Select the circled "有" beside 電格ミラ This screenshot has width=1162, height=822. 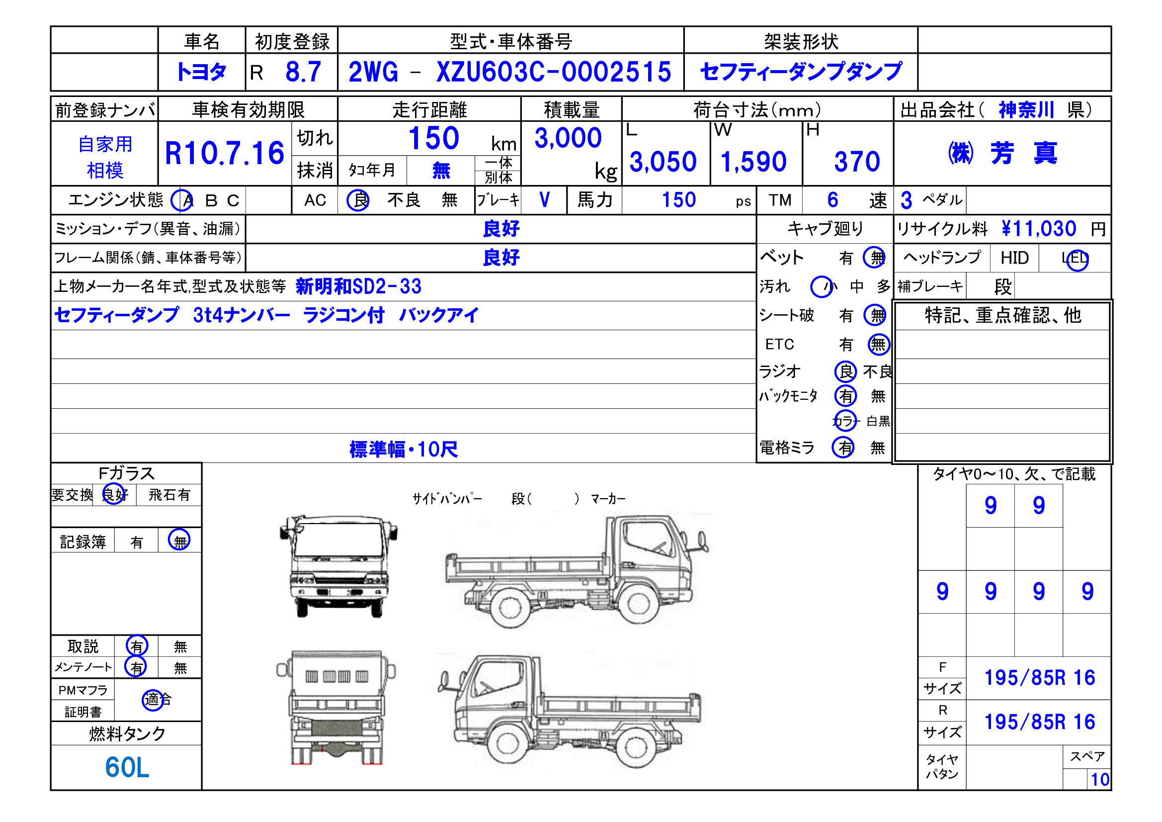pos(843,447)
